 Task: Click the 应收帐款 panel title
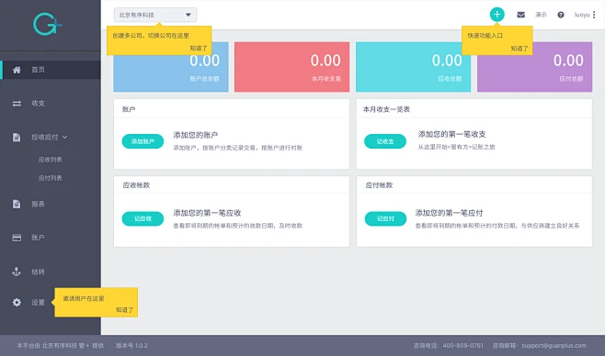click(136, 185)
